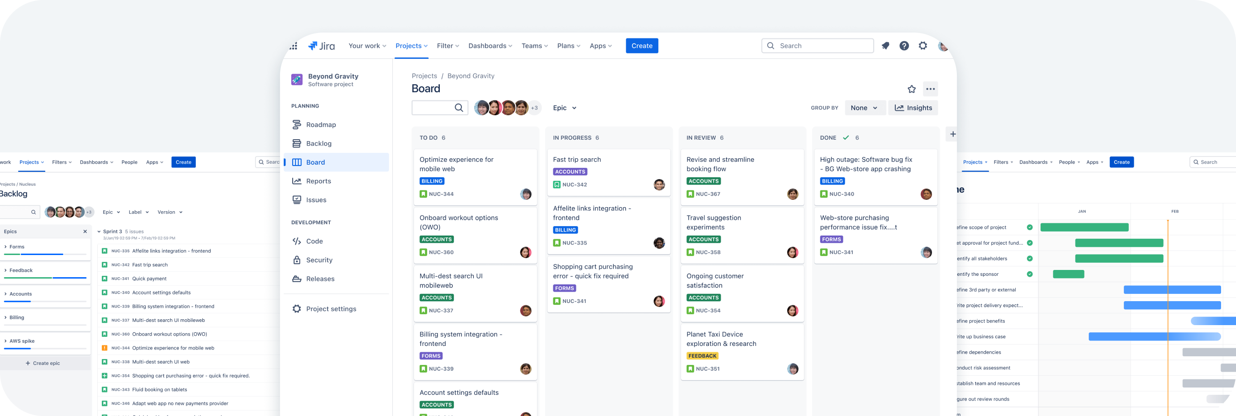Open Project settings in sidebar
The height and width of the screenshot is (416, 1236).
pos(336,308)
